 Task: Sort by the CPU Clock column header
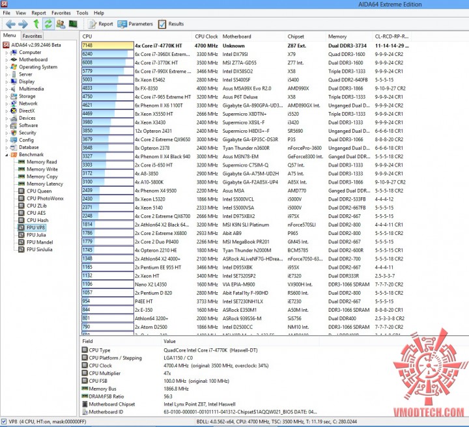click(206, 36)
